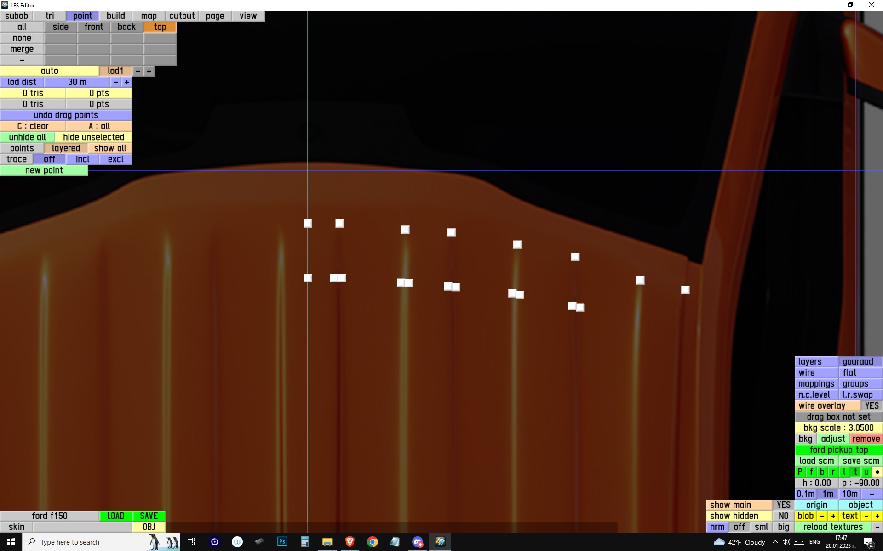Switch to the build tab
The width and height of the screenshot is (883, 551).
pos(115,16)
